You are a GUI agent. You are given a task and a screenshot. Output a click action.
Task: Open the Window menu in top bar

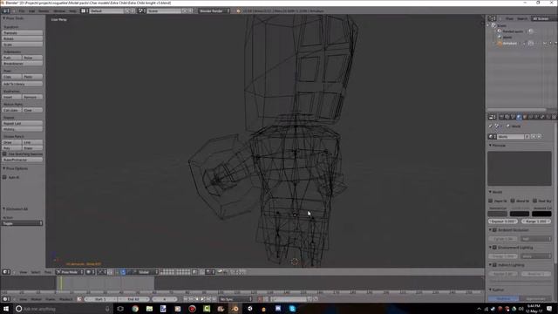point(59,11)
